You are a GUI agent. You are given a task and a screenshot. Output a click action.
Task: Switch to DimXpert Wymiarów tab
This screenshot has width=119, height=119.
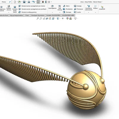pos(38,15)
